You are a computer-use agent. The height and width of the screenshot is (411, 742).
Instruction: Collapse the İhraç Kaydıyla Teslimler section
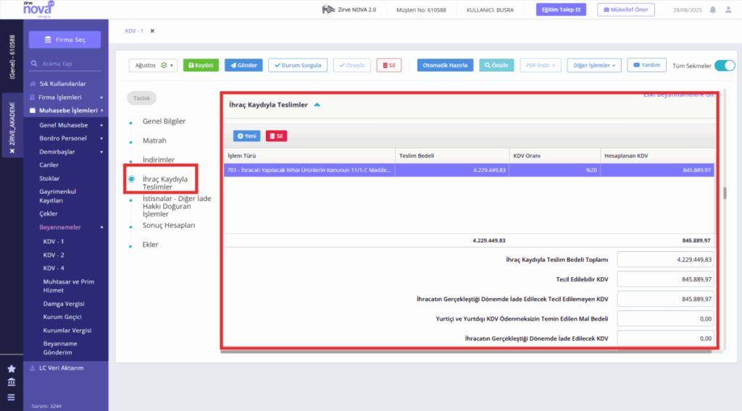point(317,105)
